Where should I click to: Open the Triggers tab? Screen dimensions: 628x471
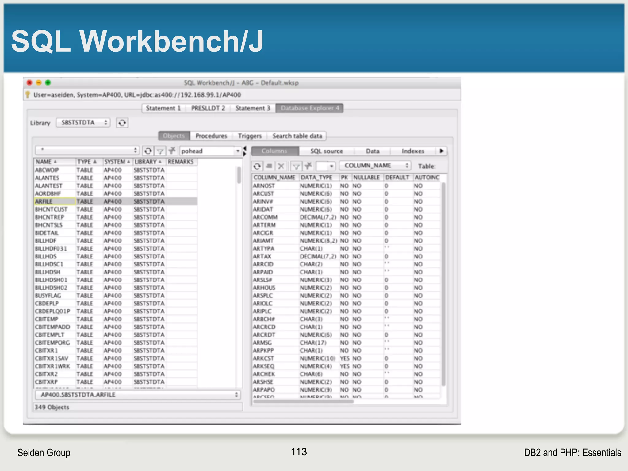coord(250,136)
